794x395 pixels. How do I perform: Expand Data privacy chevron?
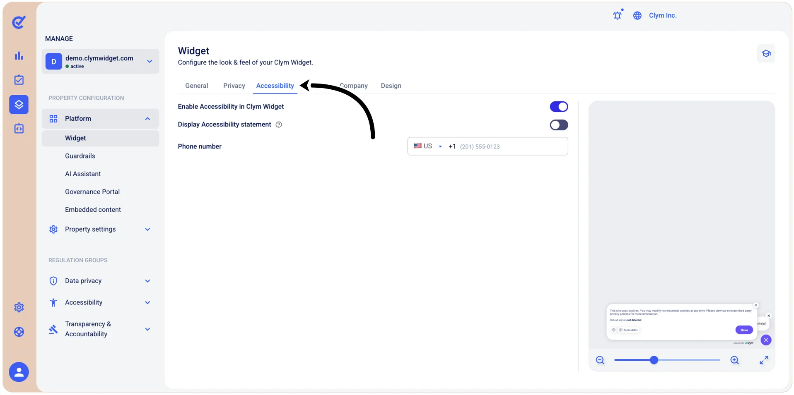tap(147, 281)
